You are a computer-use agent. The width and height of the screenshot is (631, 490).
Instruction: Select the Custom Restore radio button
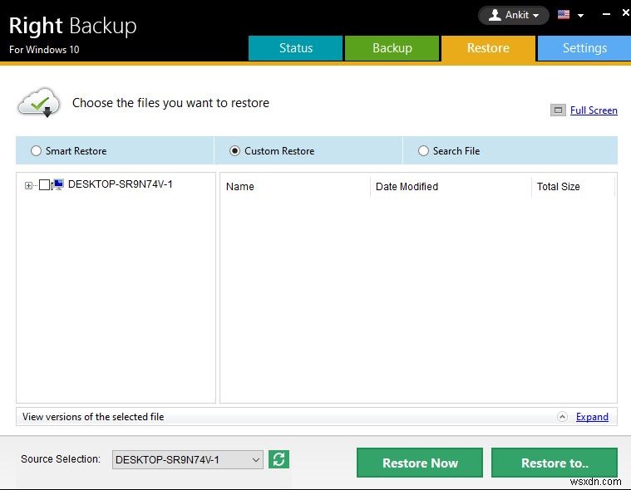[x=234, y=151]
